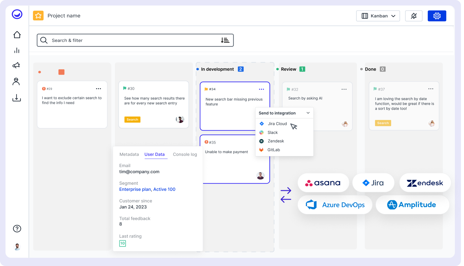
Task: Open the options menu on card #32
Action: coord(344,89)
